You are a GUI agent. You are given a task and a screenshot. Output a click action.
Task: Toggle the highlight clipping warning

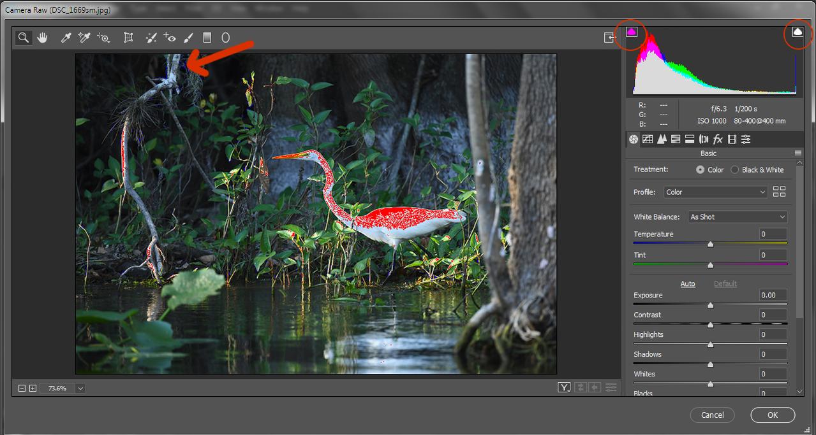click(x=797, y=31)
